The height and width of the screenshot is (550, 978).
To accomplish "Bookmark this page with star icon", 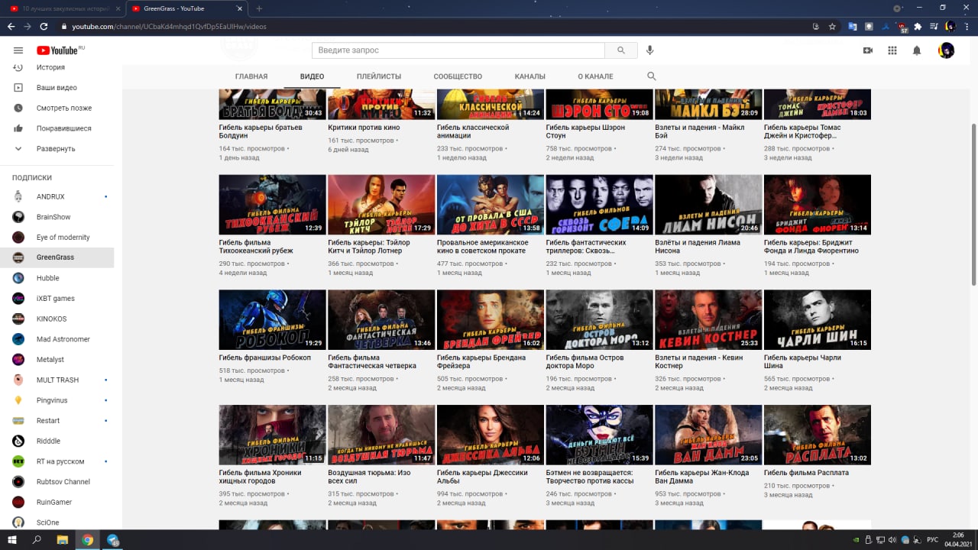I will coord(832,26).
